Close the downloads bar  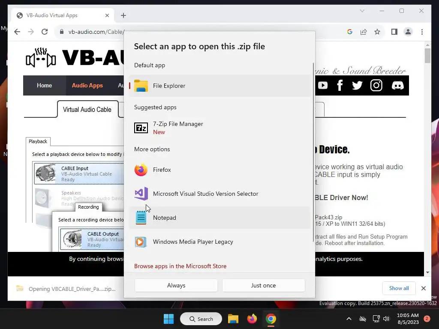pyautogui.click(x=423, y=288)
